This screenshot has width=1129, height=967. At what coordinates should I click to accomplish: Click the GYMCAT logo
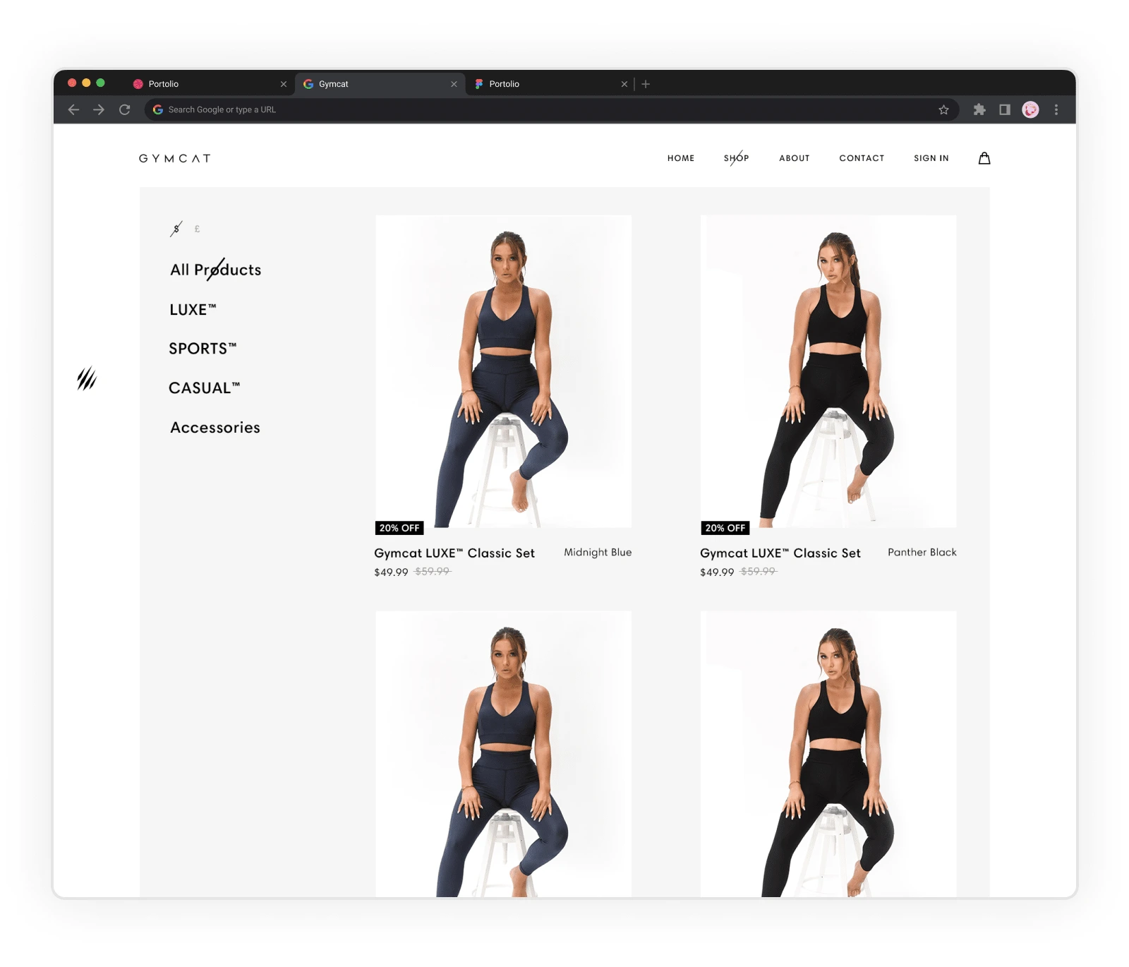tap(175, 158)
